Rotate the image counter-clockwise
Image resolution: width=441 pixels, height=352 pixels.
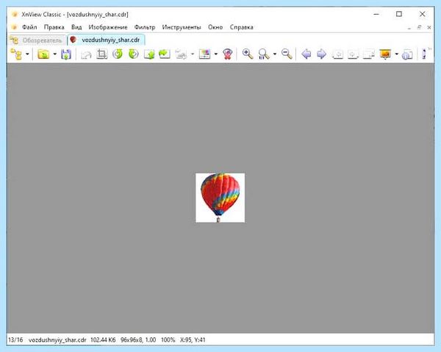click(118, 54)
